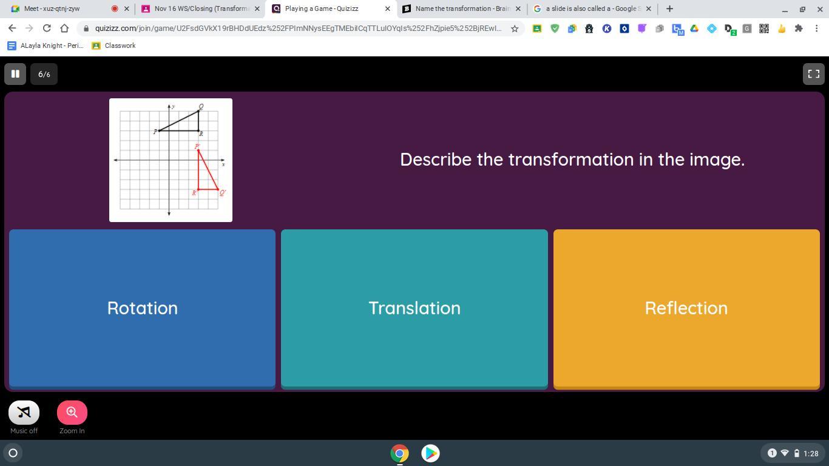The height and width of the screenshot is (466, 829).
Task: Close the Nov 16 WS/Closing tab
Action: (x=257, y=8)
